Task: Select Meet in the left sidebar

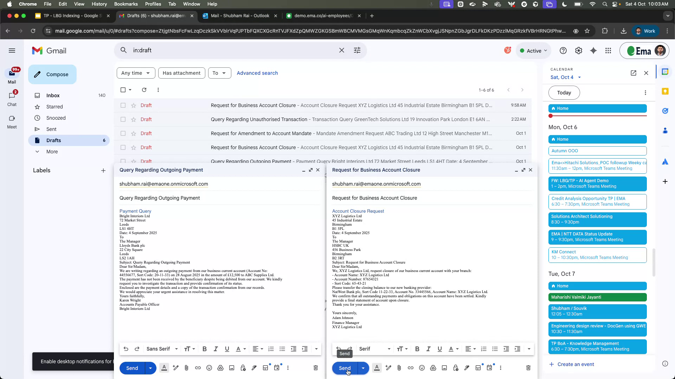Action: point(12,122)
